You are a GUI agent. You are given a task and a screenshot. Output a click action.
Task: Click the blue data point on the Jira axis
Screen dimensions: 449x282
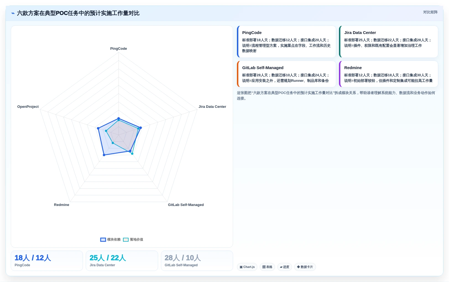141,128
